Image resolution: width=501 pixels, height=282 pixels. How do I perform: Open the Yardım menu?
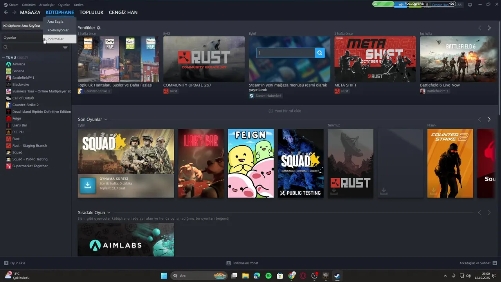tap(78, 5)
